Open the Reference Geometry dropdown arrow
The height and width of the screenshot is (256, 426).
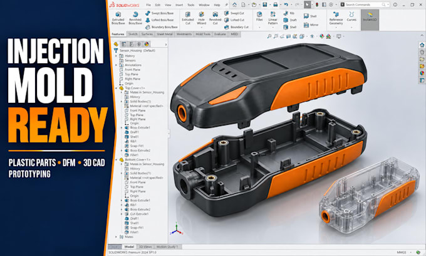coord(336,27)
